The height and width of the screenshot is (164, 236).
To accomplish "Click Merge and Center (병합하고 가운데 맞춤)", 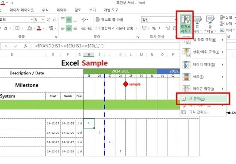I will (115, 28).
